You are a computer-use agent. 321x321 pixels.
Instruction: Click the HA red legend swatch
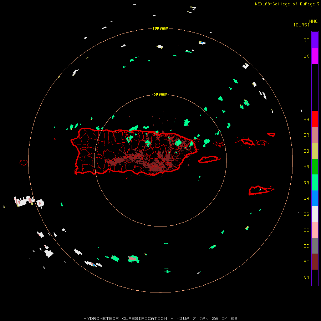(x=315, y=119)
